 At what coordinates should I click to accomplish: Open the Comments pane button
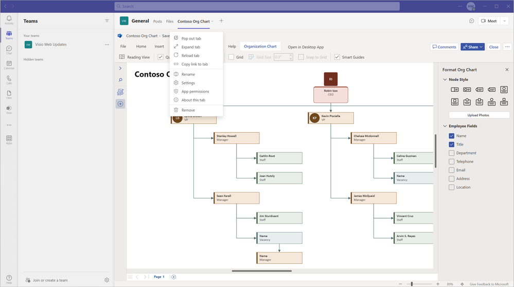[444, 47]
